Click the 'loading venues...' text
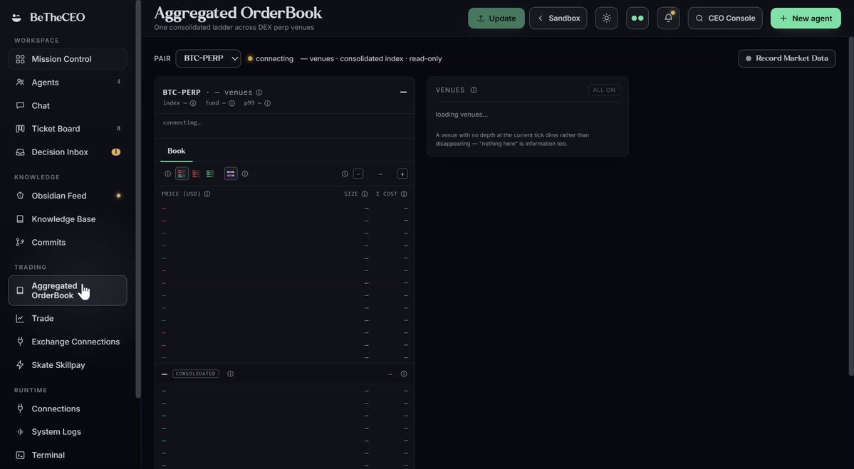The width and height of the screenshot is (854, 469). (462, 115)
